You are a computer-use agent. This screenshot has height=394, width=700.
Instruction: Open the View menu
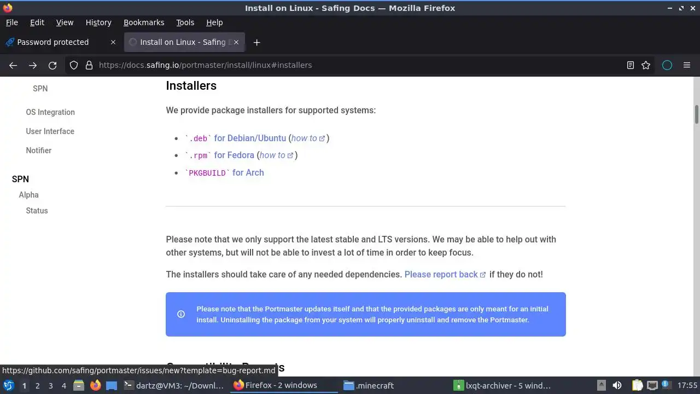pos(65,22)
